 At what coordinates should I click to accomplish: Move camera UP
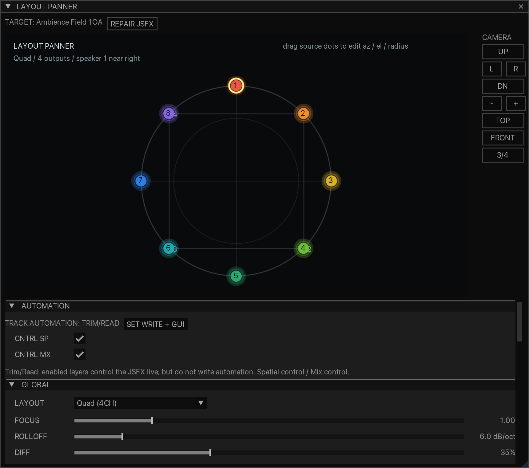(x=503, y=51)
